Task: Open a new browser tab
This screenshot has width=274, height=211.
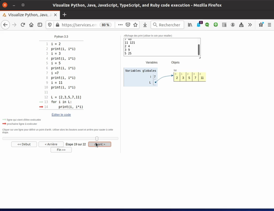Action: click(x=65, y=15)
